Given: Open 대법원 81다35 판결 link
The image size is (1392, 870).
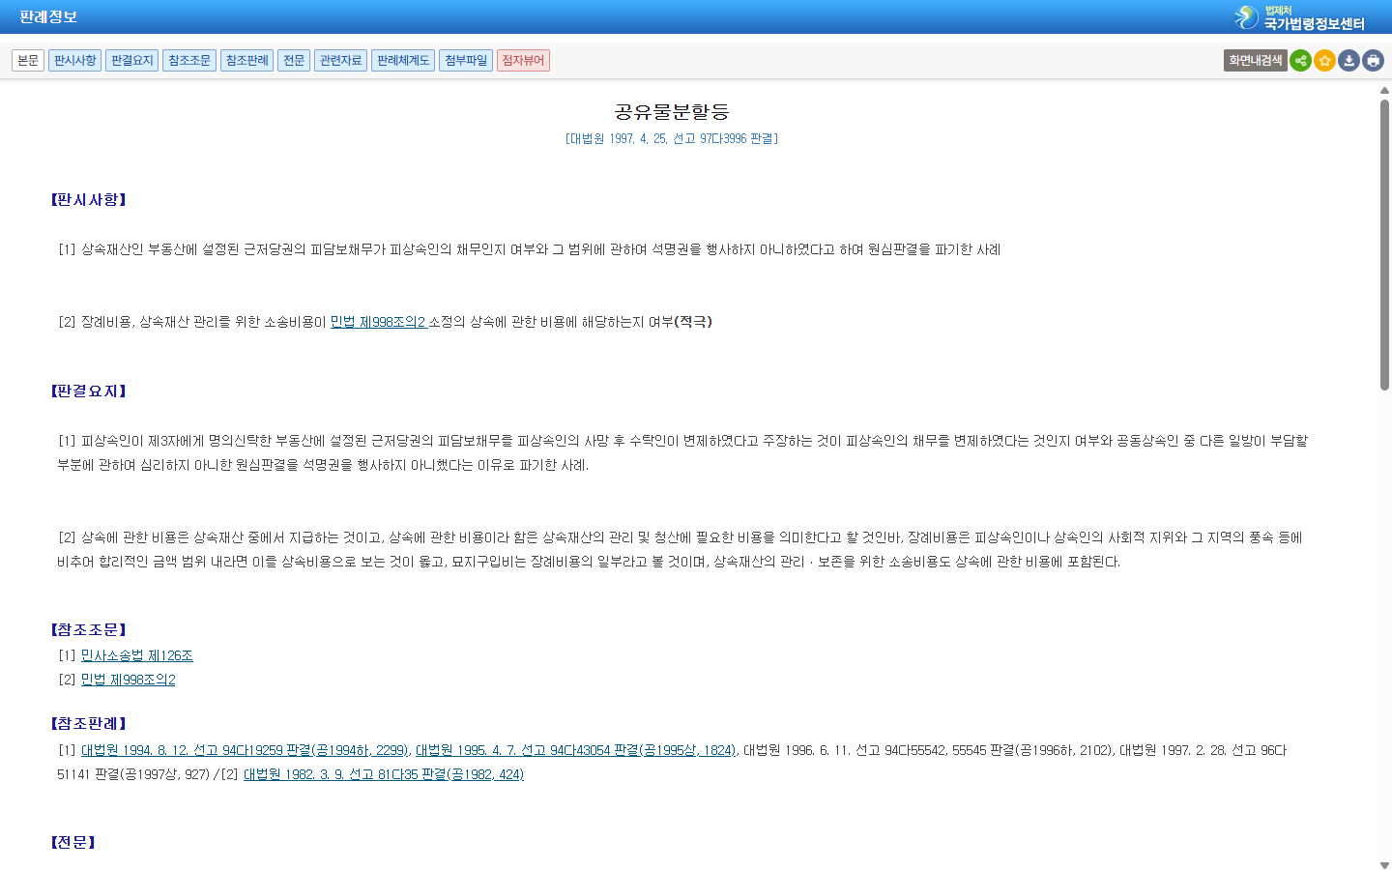Looking at the screenshot, I should coord(384,774).
